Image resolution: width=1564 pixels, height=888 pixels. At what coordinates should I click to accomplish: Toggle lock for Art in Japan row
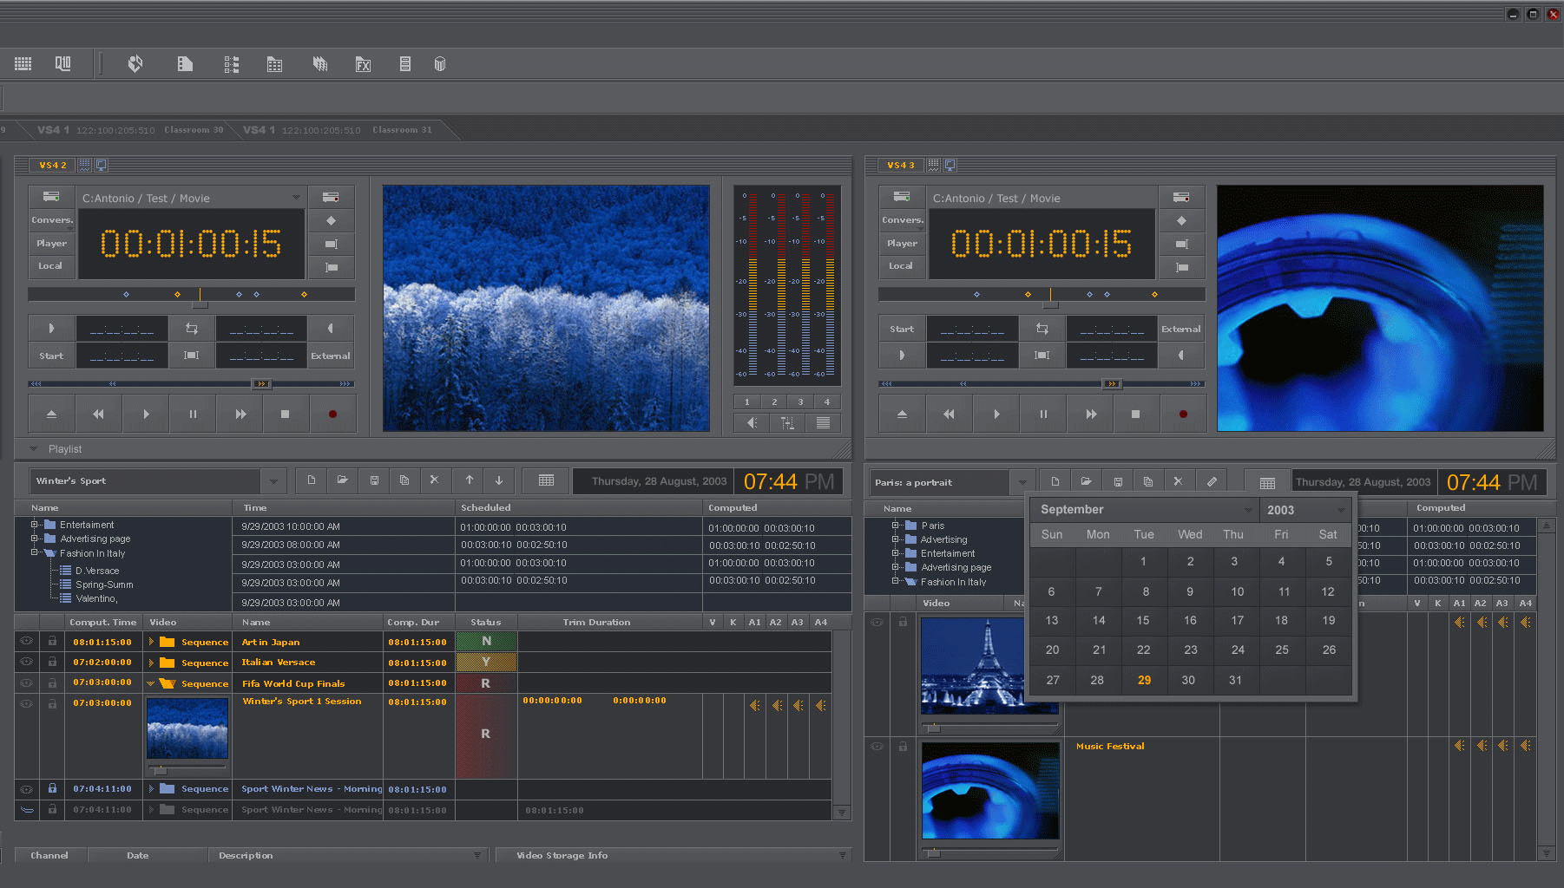click(52, 641)
